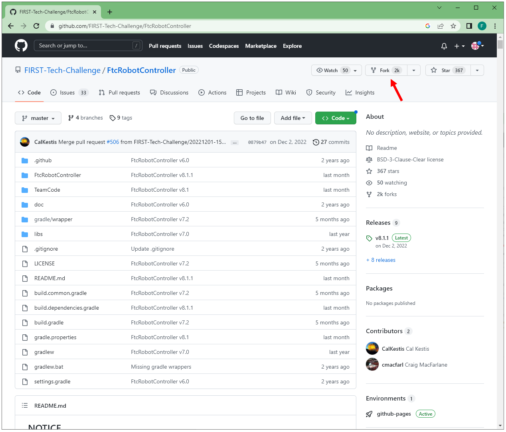
Task: Open the v8.1.1 latest release
Action: coord(382,238)
